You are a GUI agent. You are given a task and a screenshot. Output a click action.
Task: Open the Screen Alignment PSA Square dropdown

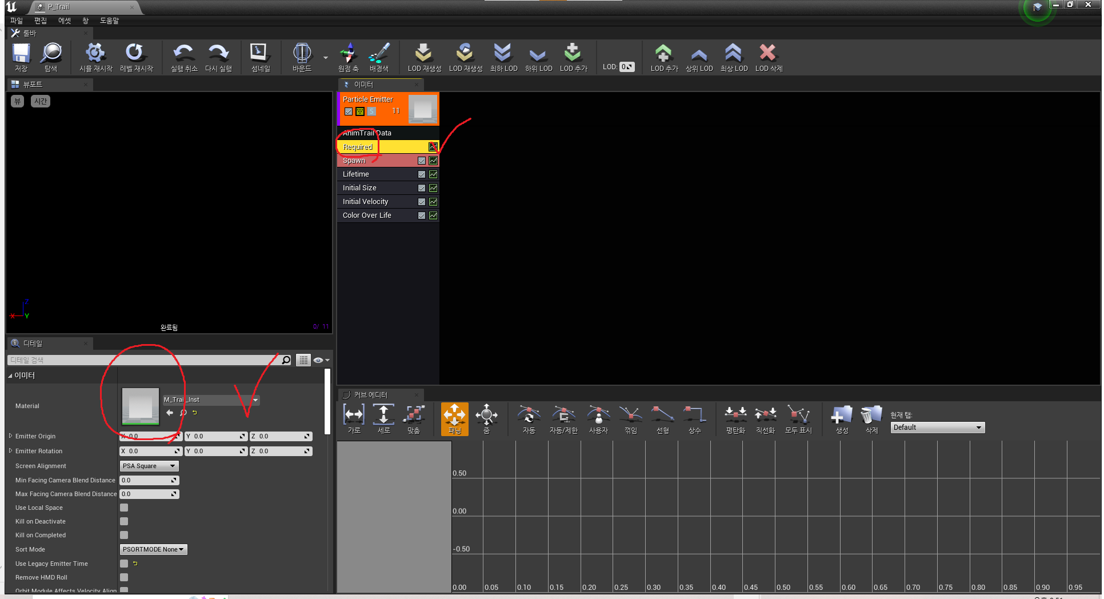click(149, 466)
